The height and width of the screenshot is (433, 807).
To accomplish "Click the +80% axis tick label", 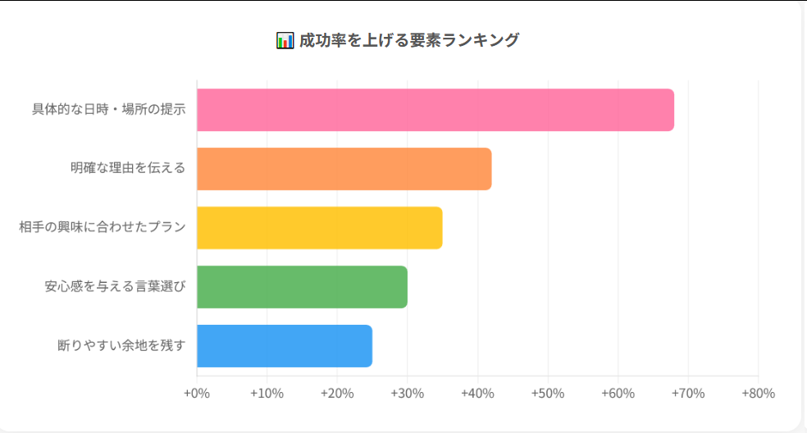I will (x=758, y=393).
